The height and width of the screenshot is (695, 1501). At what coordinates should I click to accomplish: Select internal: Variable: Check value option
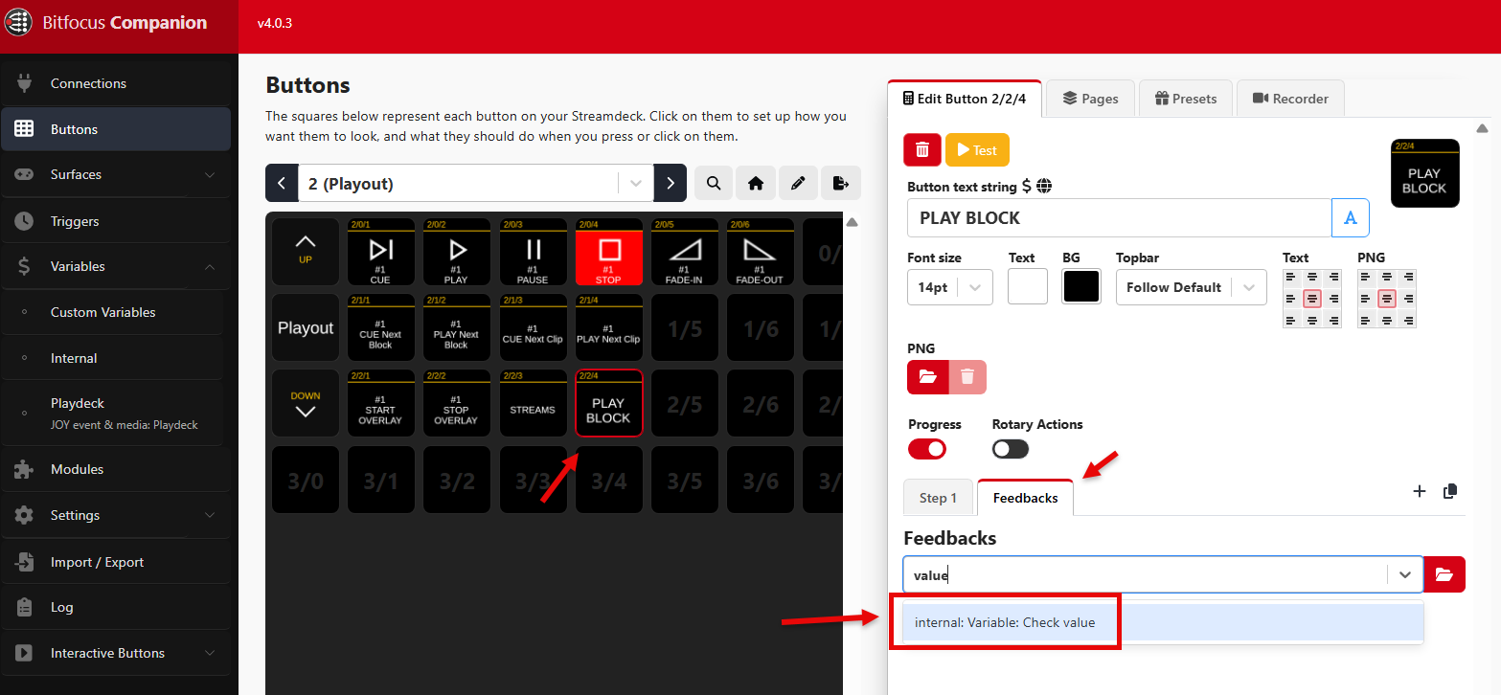tap(1163, 622)
